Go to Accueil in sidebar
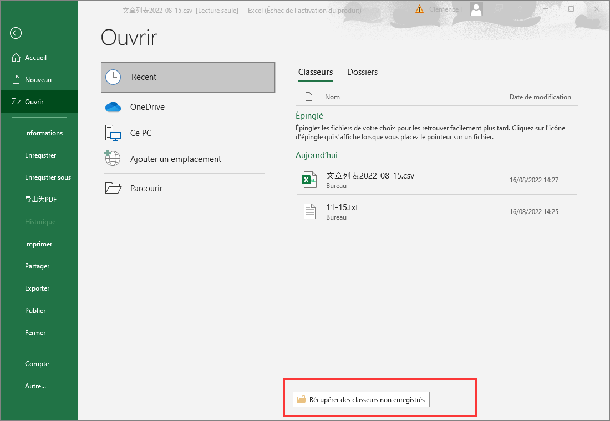Viewport: 610px width, 421px height. 39,58
